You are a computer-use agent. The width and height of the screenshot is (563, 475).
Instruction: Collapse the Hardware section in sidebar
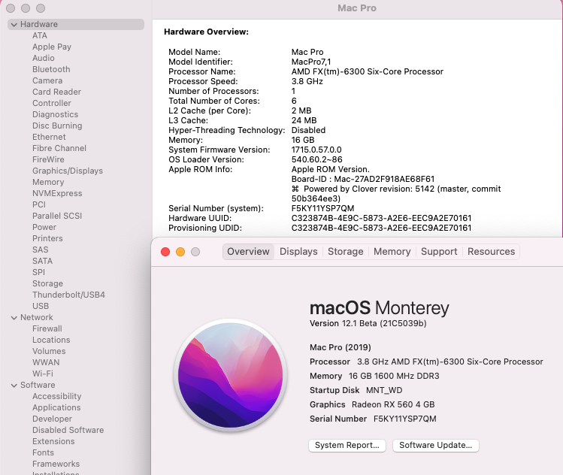[14, 25]
